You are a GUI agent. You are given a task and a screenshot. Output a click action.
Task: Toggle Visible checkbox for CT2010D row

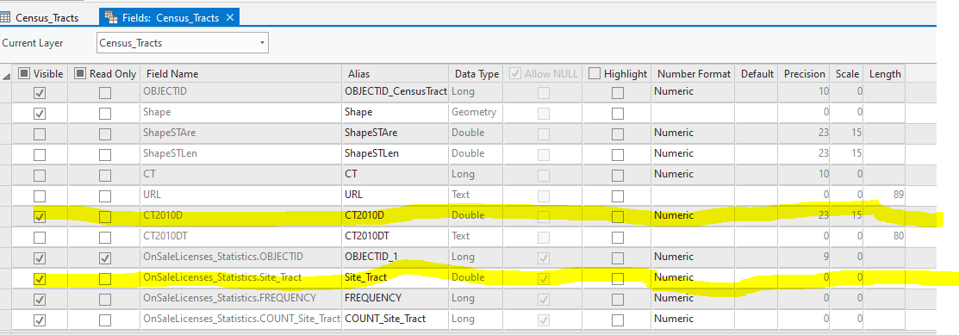click(40, 216)
